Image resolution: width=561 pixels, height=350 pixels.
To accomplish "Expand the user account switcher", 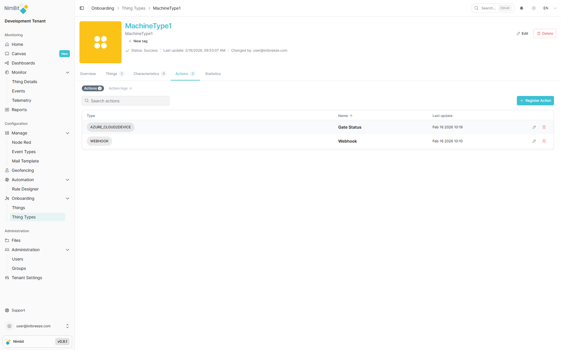I will (x=67, y=326).
